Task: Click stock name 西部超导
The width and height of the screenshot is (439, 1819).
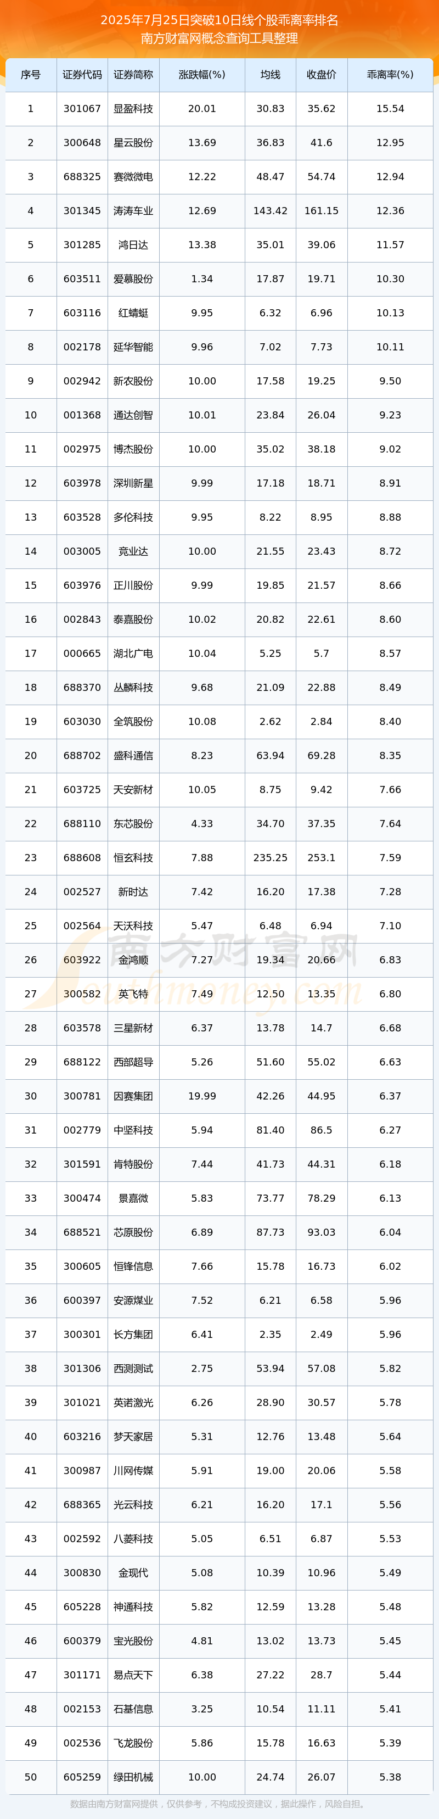Action: pyautogui.click(x=133, y=1062)
